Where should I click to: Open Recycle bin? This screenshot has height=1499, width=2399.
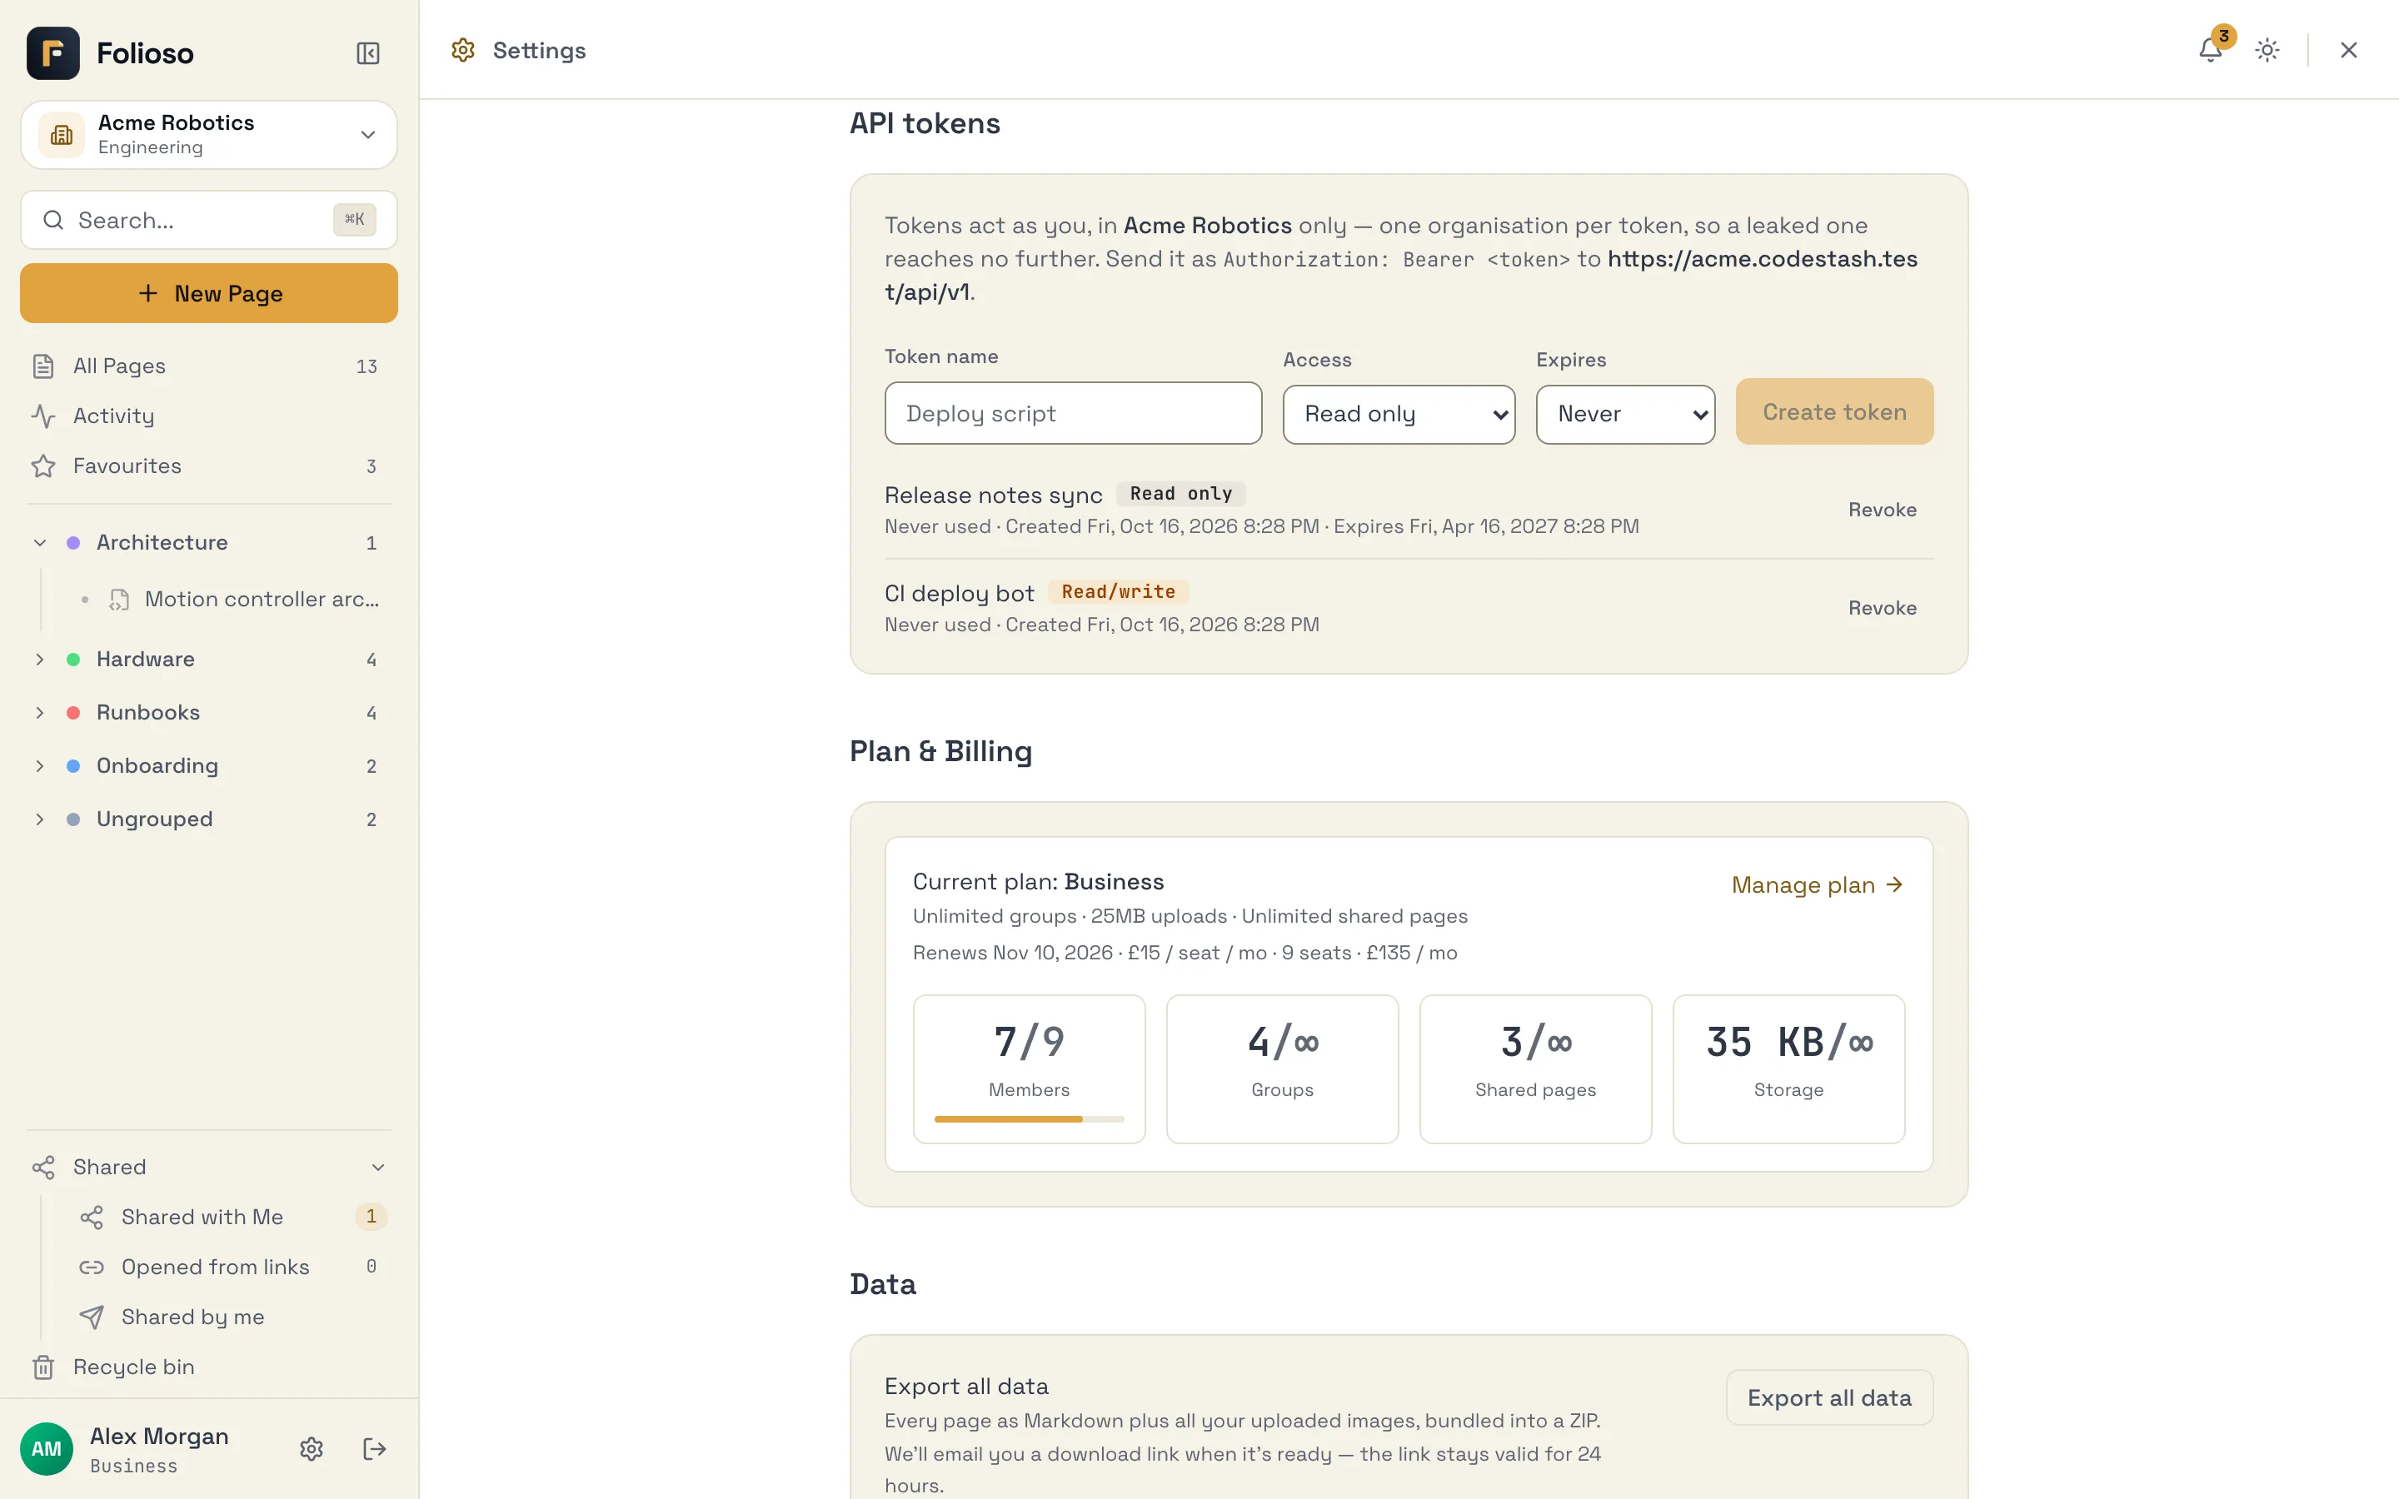pyautogui.click(x=208, y=1366)
